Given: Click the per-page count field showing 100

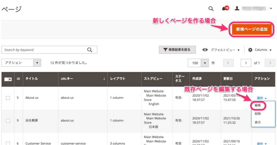Looking at the screenshot, I should (195, 63).
